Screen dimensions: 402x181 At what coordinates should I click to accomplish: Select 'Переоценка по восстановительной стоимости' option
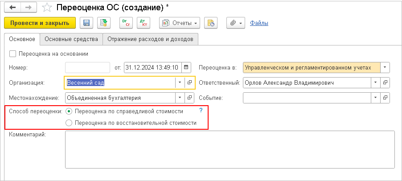(x=69, y=123)
